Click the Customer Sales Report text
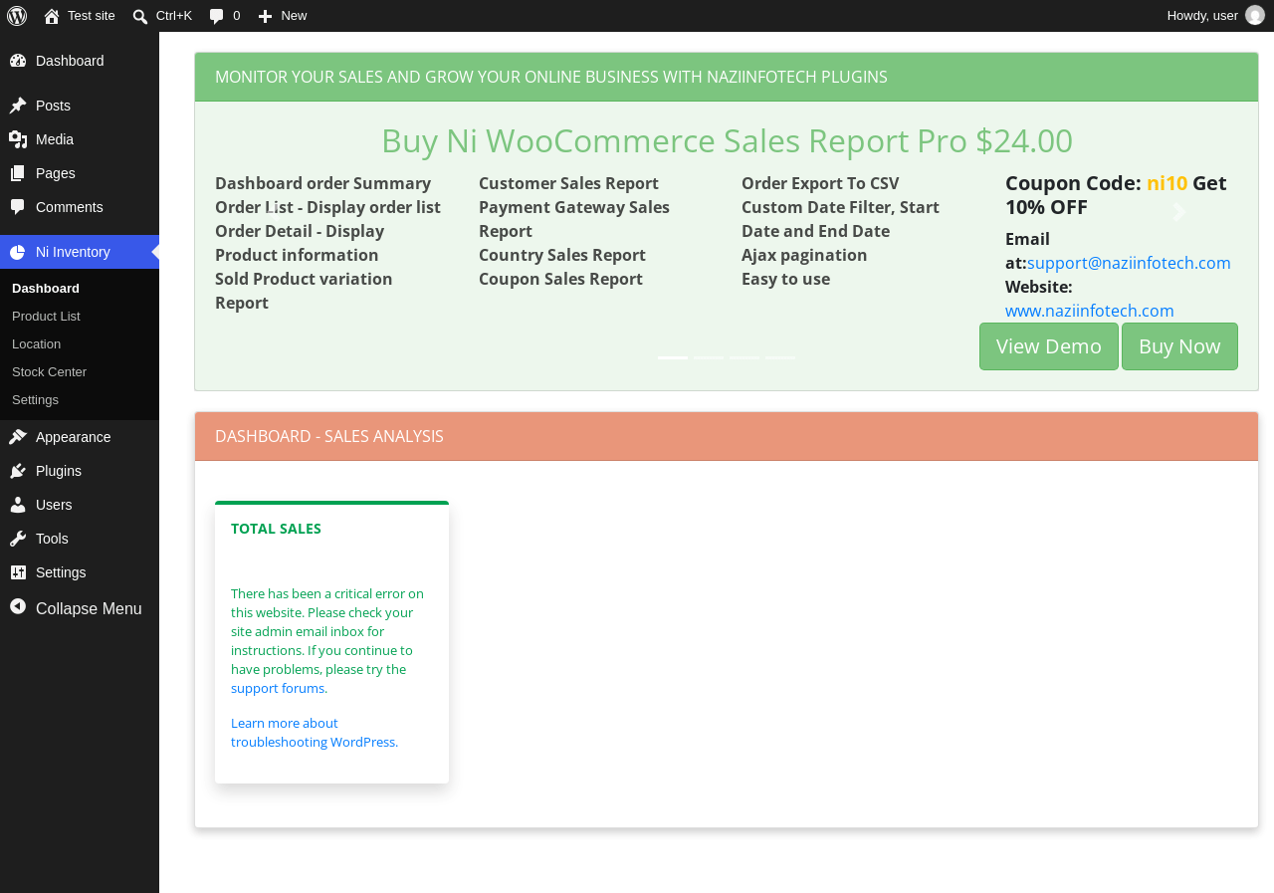Screen dimensions: 1274x893 coord(568,183)
